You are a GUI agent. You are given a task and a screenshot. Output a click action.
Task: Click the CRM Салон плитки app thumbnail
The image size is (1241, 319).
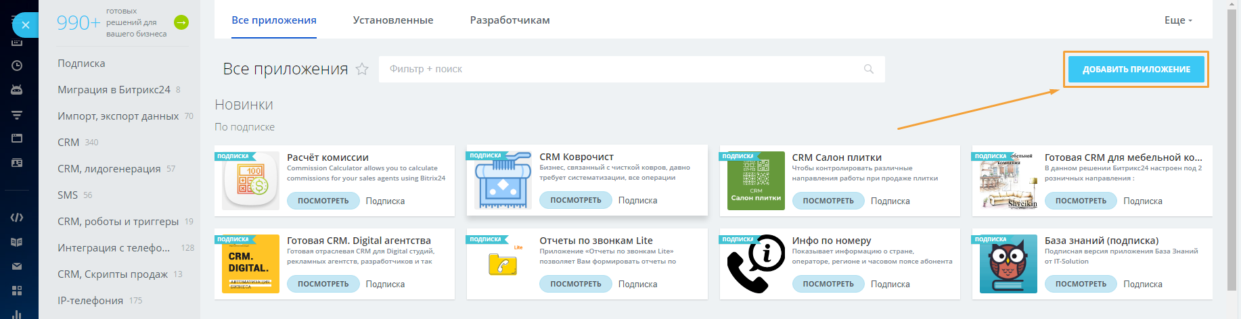coord(756,180)
